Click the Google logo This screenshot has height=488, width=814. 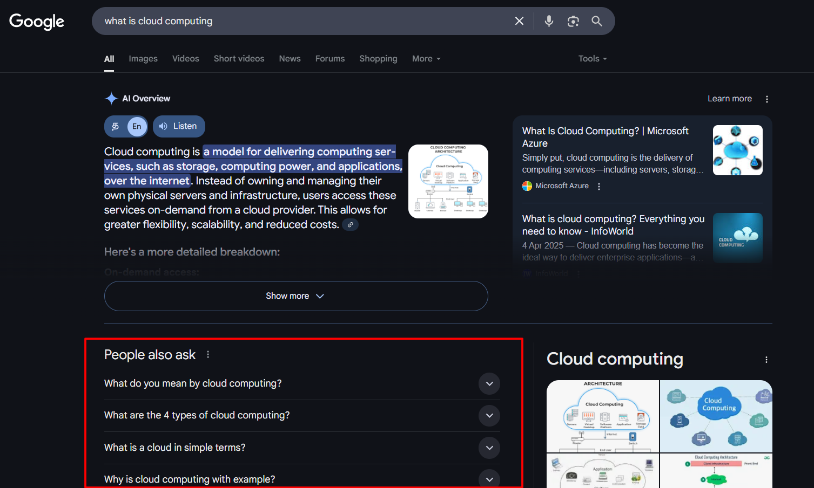37,22
